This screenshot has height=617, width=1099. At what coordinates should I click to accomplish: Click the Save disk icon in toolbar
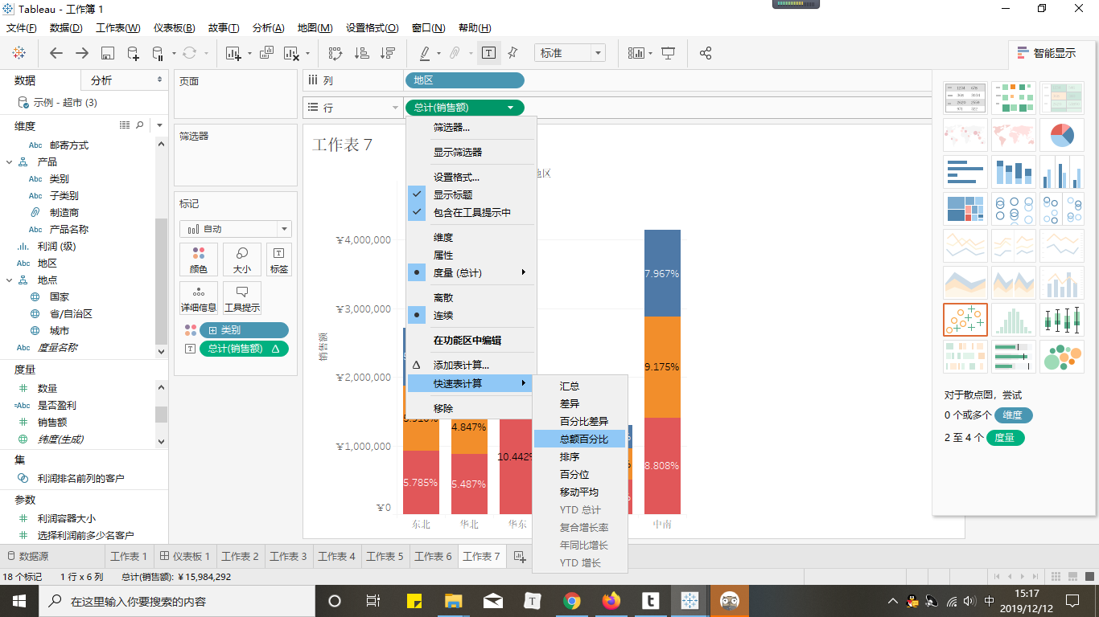[108, 53]
